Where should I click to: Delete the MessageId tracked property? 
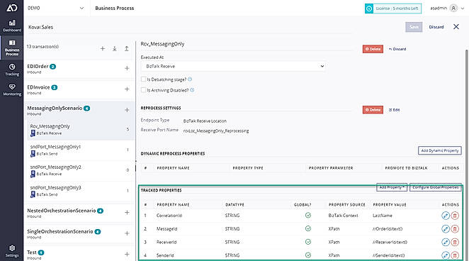click(455, 229)
